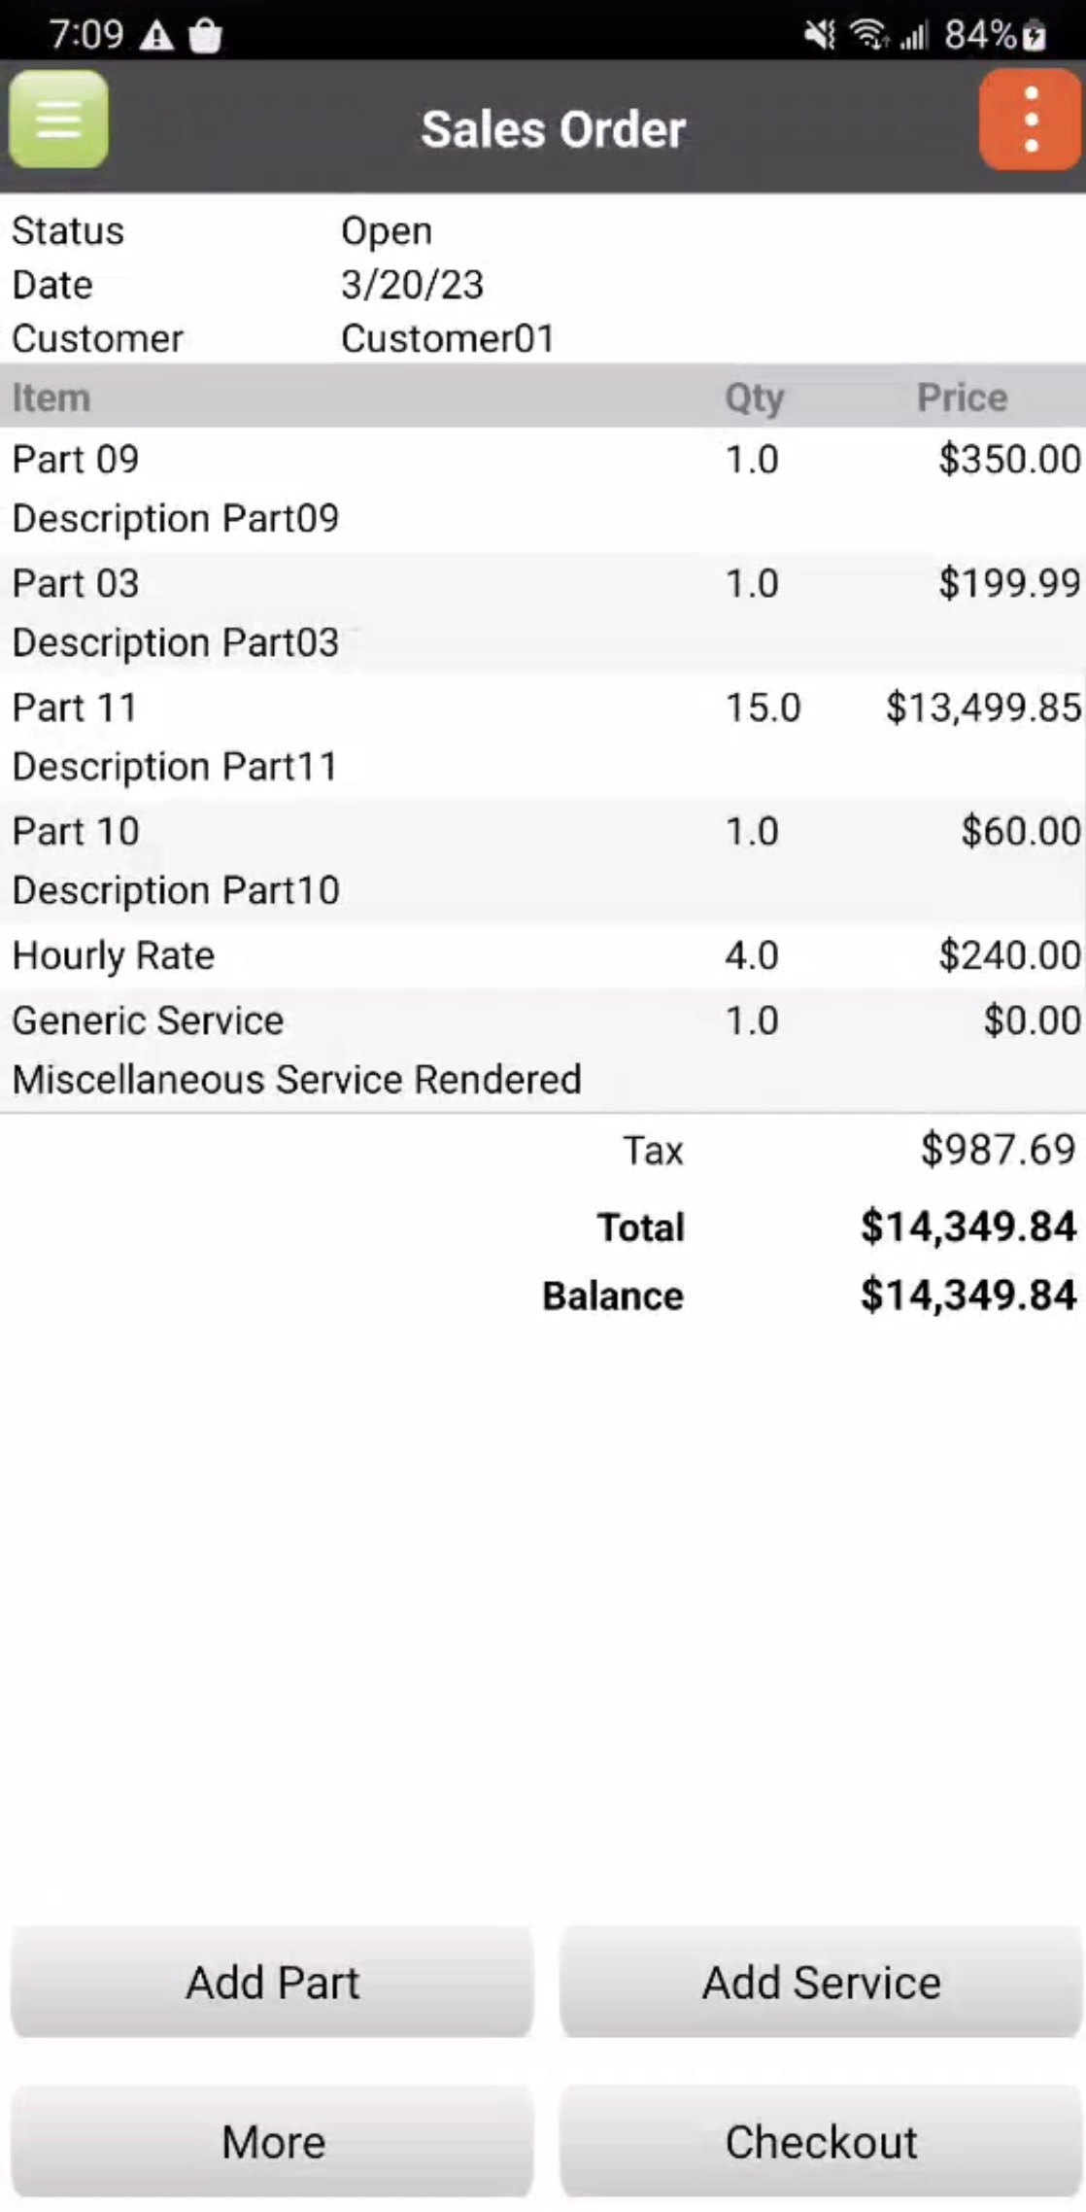The width and height of the screenshot is (1086, 2212).
Task: Tap the Add Service button
Action: [x=821, y=1982]
